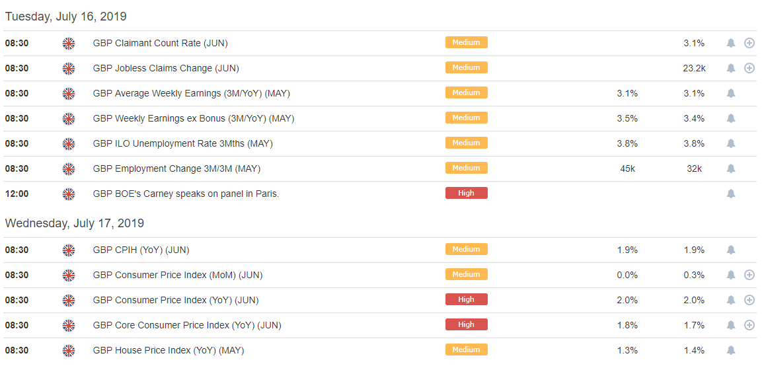Screen dimensions: 764x366
Task: Click bell icon for CPIH (YoY) row
Action: [731, 250]
